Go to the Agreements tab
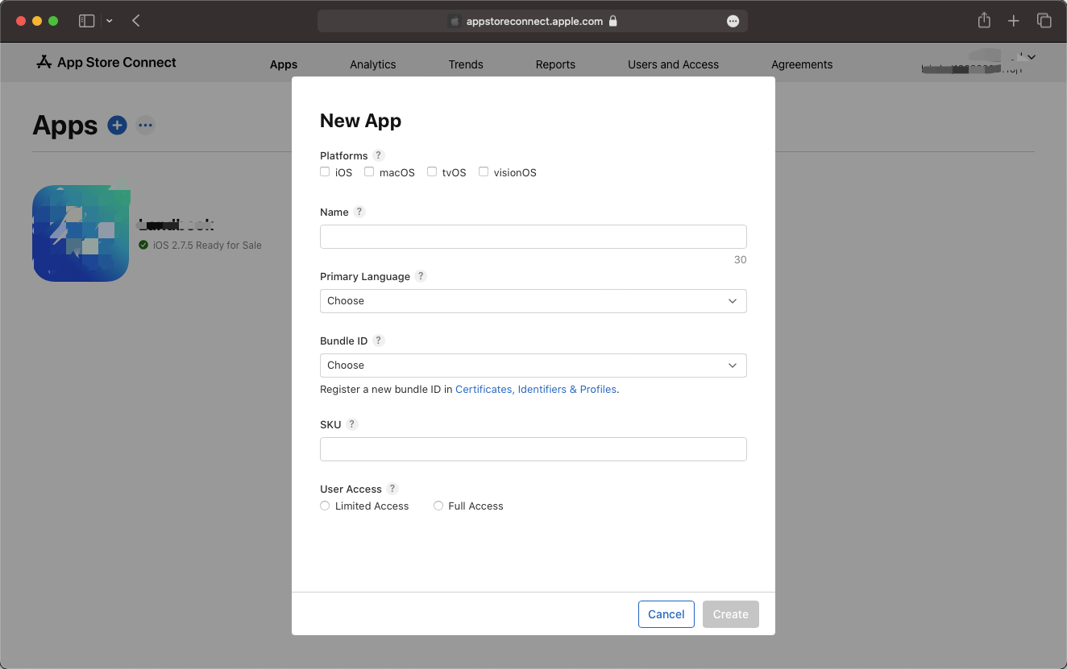Viewport: 1067px width, 669px height. [x=802, y=64]
